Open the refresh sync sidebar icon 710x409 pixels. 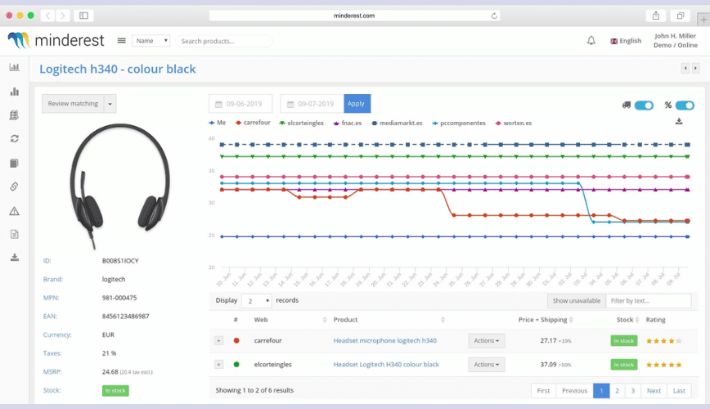coord(14,139)
